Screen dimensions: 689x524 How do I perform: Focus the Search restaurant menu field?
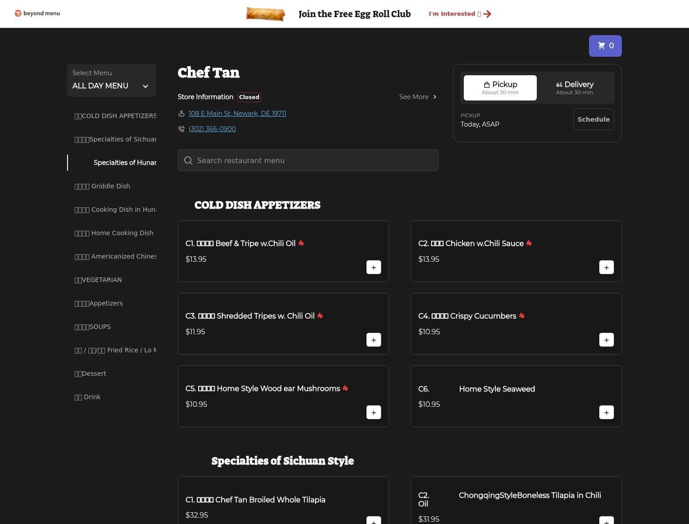tap(308, 160)
